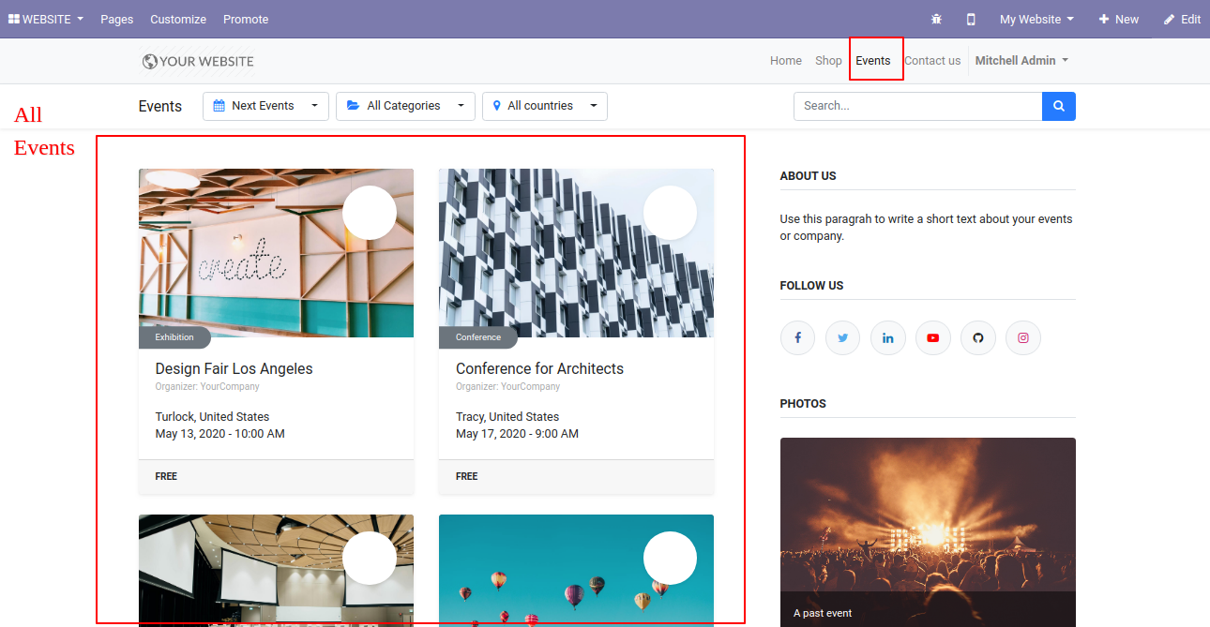Viewport: 1210px width, 627px height.
Task: Click the Exhibition category tag
Action: click(174, 337)
